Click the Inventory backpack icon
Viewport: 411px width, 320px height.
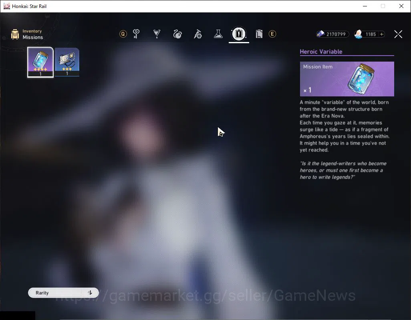tap(15, 34)
